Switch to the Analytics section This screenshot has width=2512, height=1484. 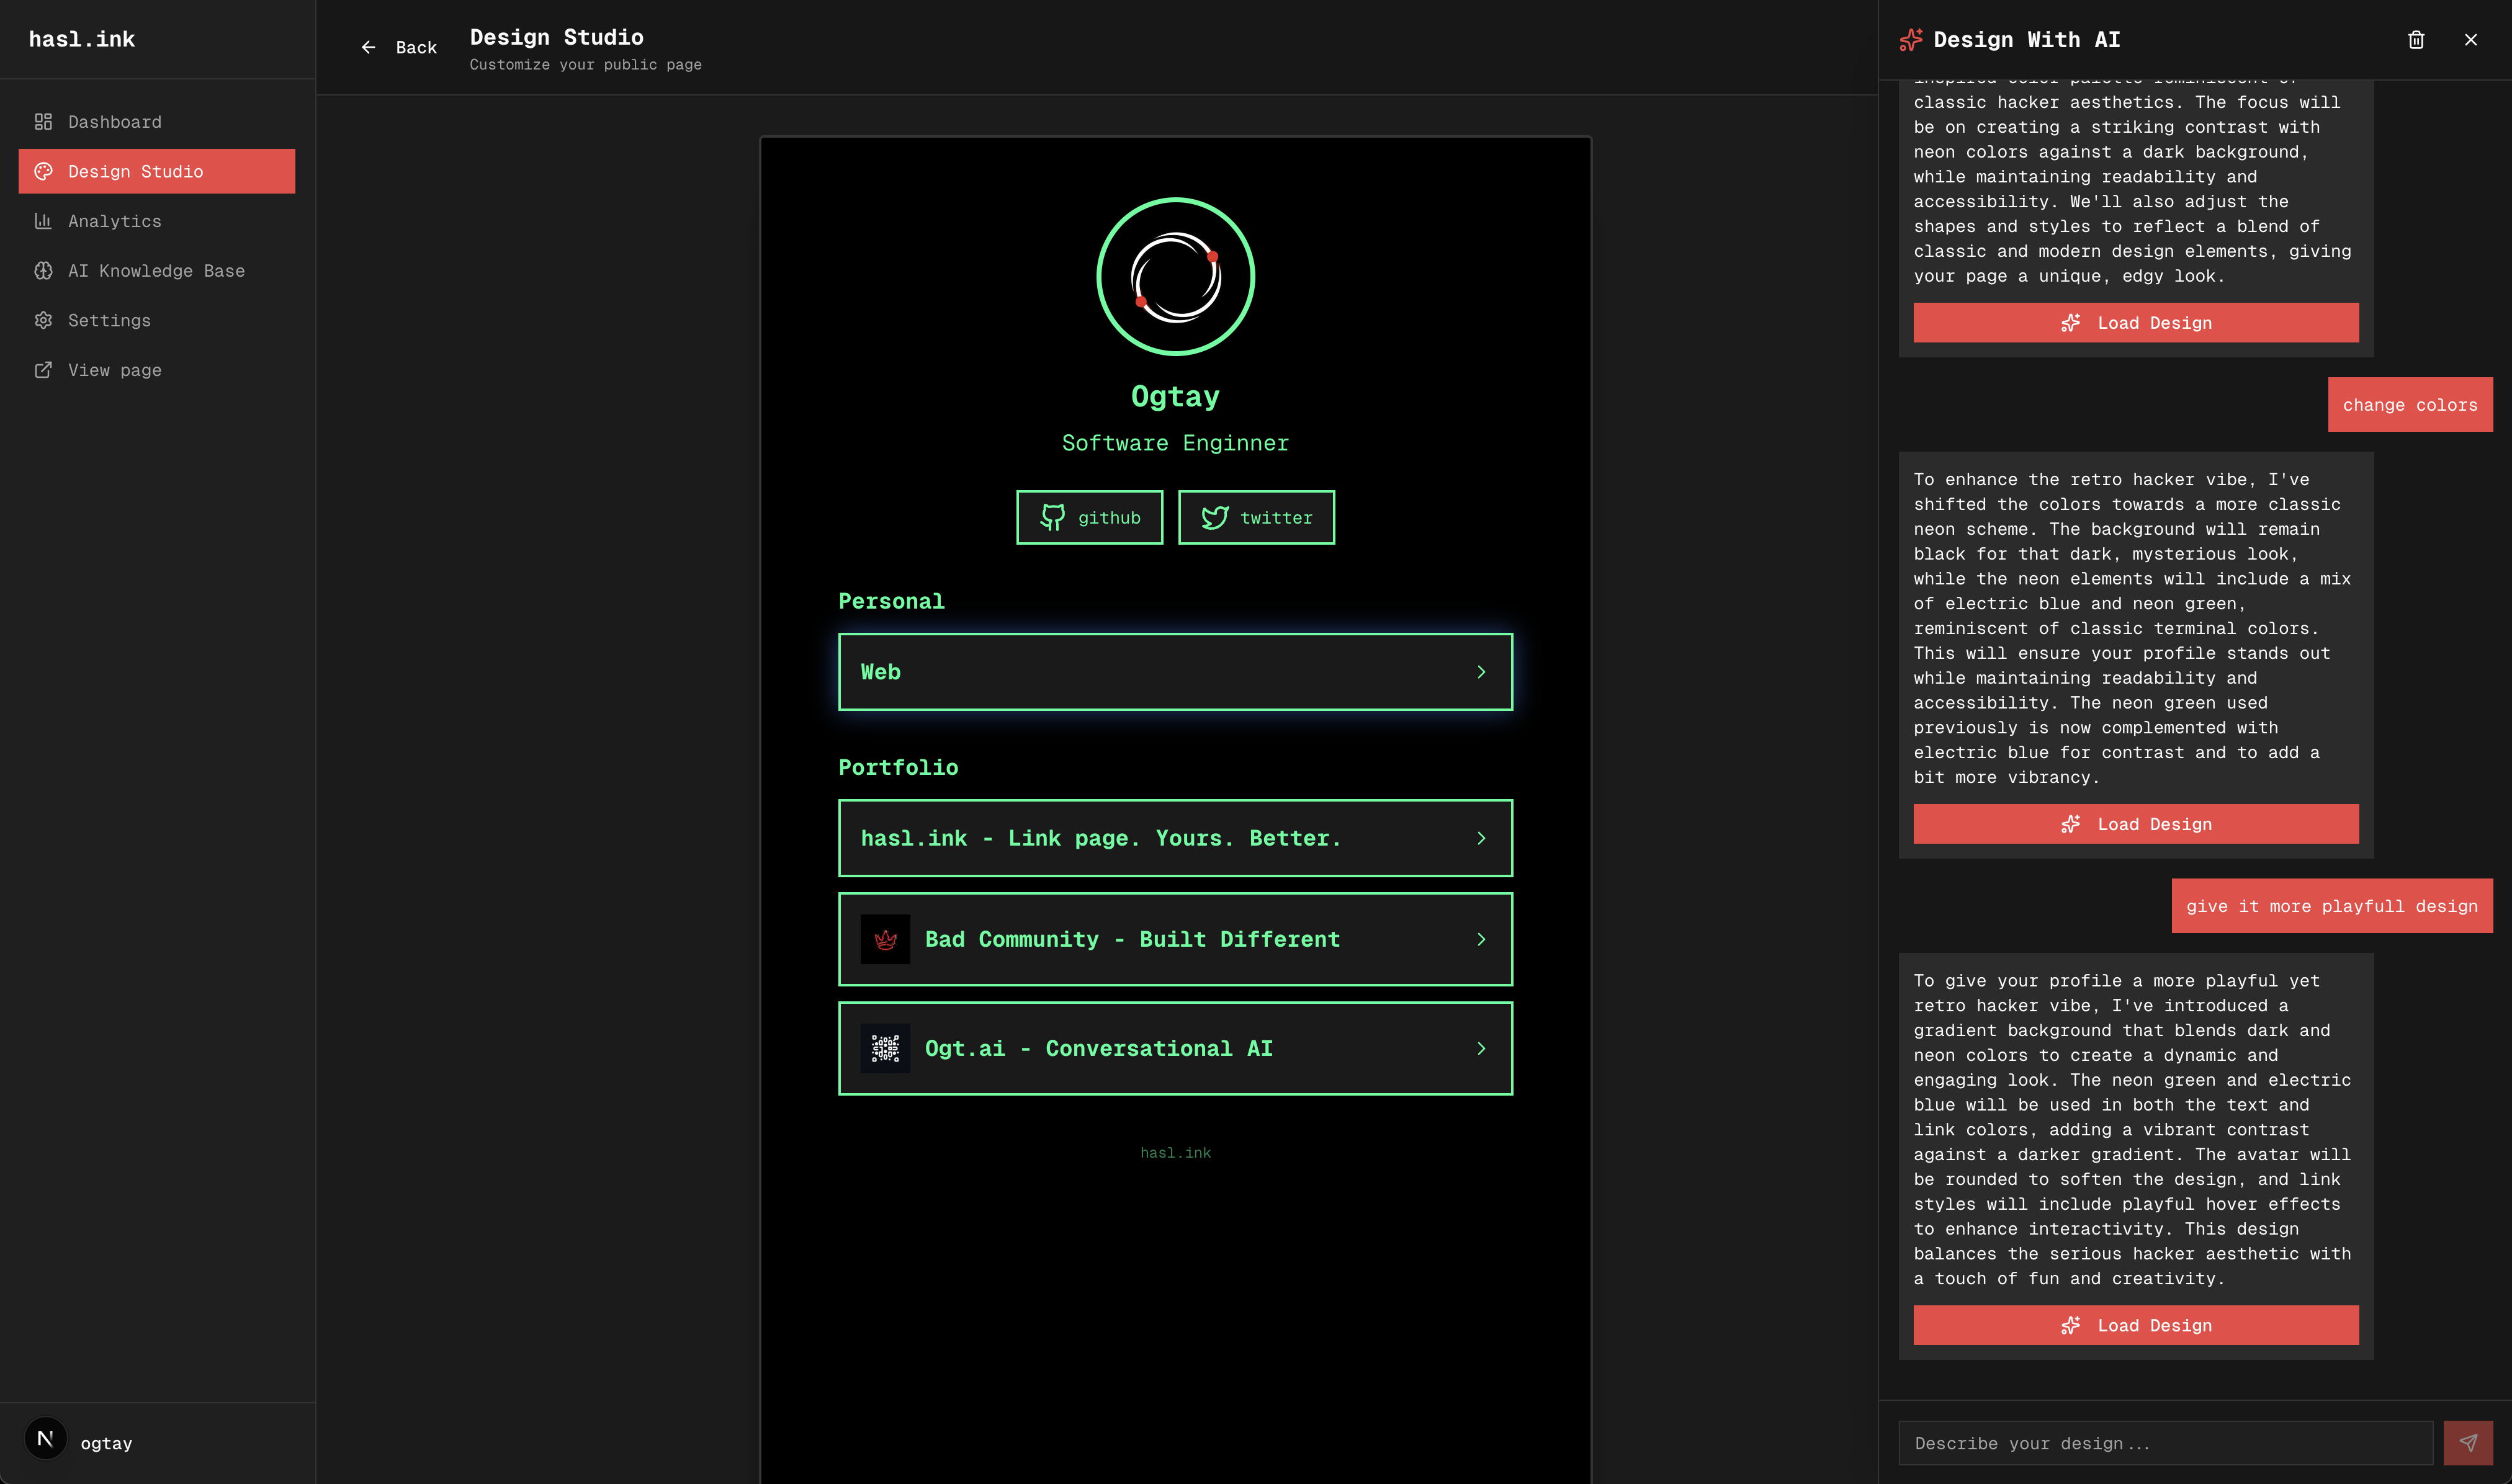(115, 221)
